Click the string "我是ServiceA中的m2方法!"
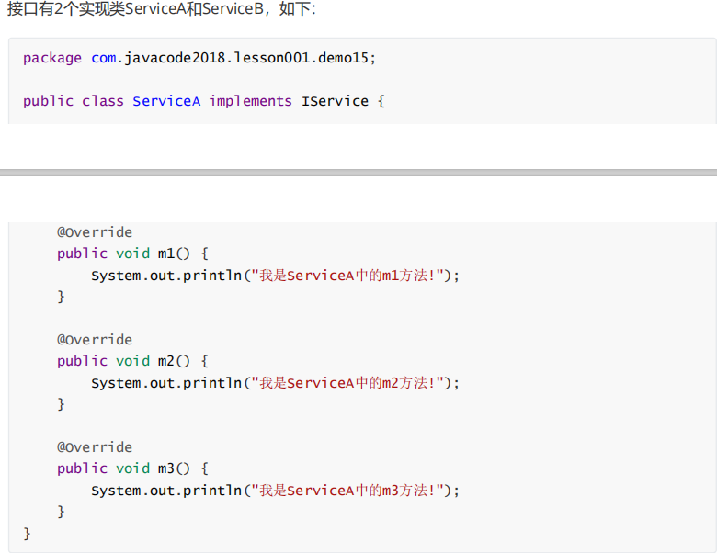 click(348, 383)
